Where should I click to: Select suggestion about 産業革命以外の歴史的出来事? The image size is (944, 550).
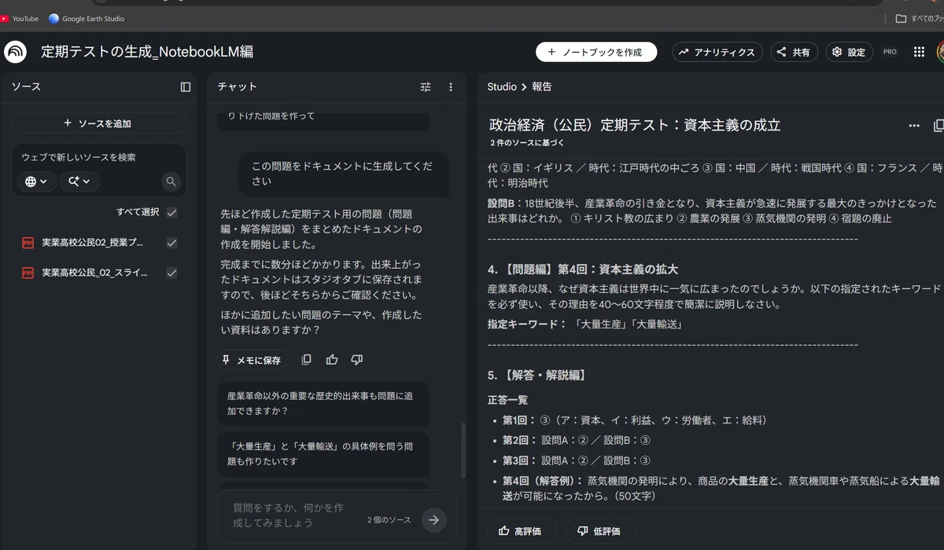[x=323, y=404]
